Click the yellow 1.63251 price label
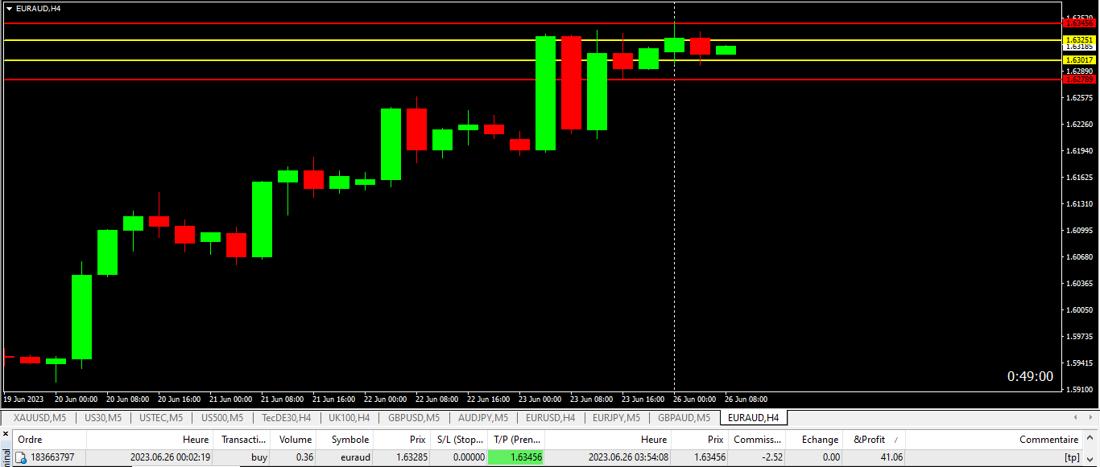This screenshot has height=467, width=1100. click(1079, 39)
